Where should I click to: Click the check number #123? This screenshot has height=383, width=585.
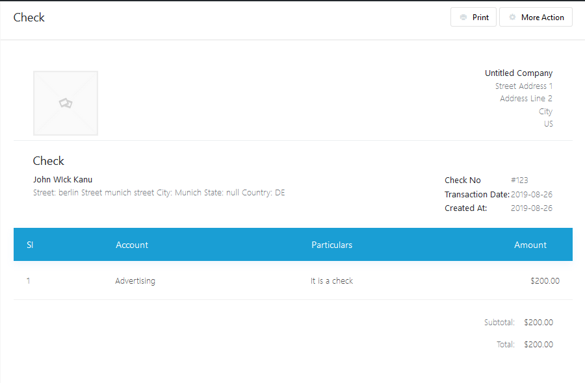(x=519, y=180)
